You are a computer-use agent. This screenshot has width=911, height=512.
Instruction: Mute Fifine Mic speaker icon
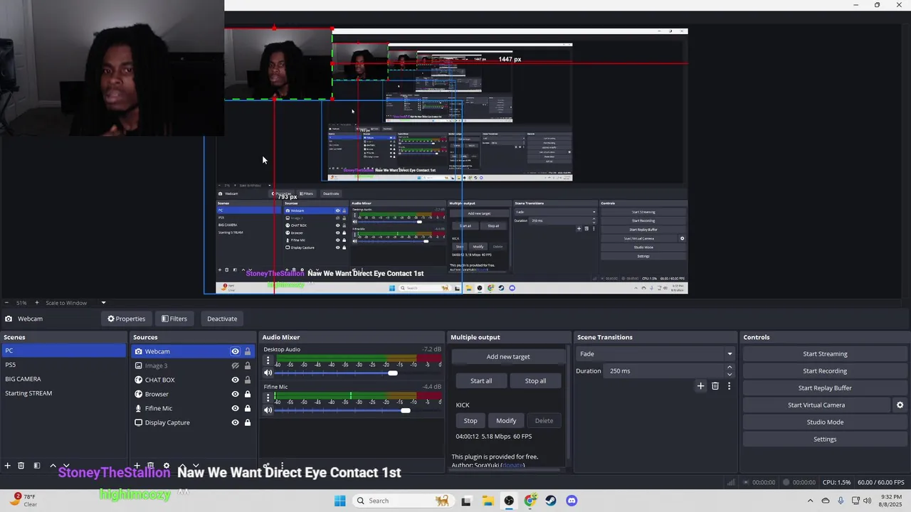(268, 410)
